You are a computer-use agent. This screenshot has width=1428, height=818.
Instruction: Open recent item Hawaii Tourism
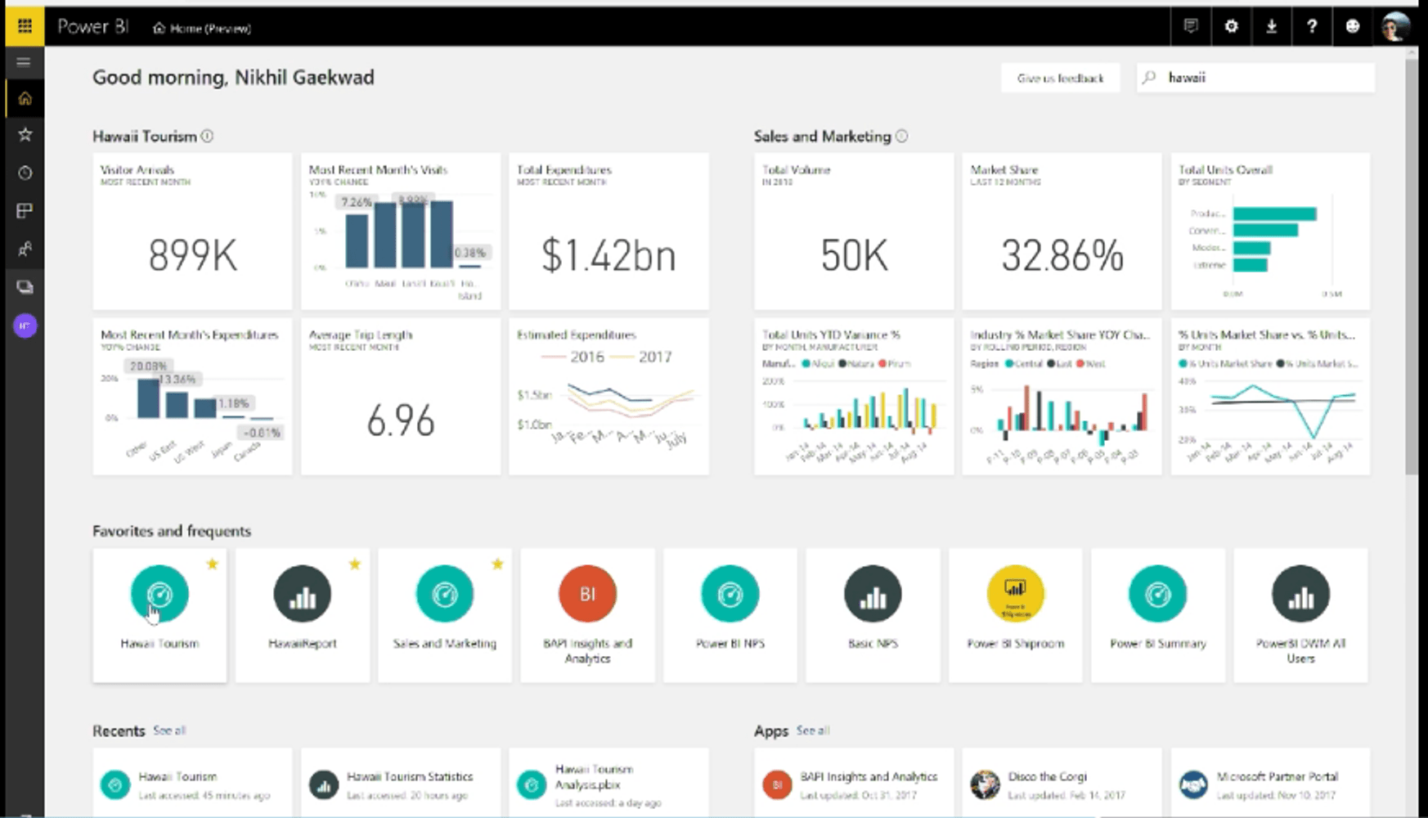pyautogui.click(x=192, y=783)
